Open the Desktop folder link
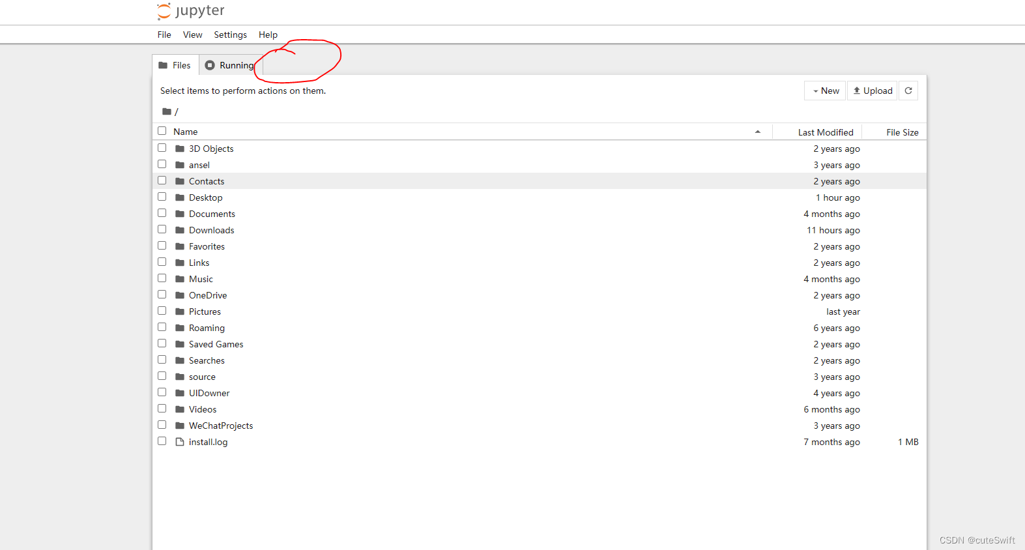1025x550 pixels. 206,197
